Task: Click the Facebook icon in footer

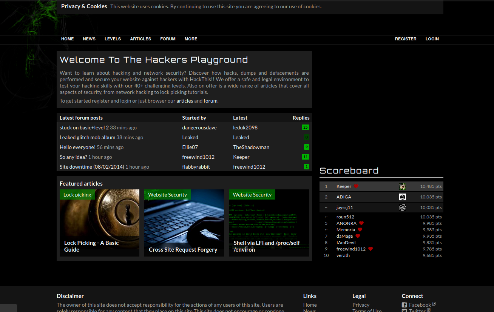Action: pyautogui.click(x=404, y=305)
